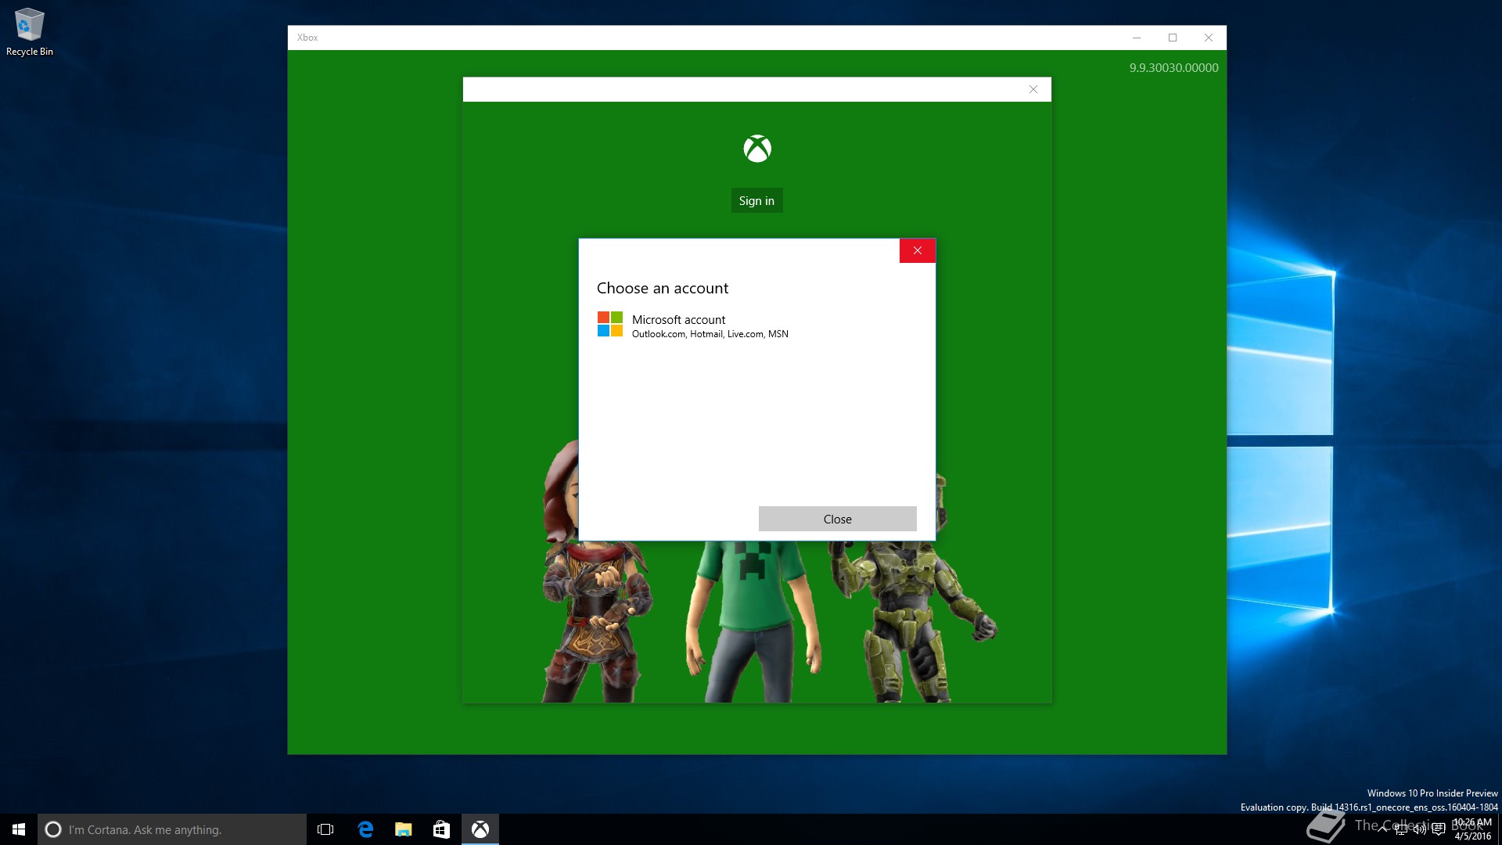Open File Explorer from taskbar
Viewport: 1502px width, 845px height.
(403, 829)
